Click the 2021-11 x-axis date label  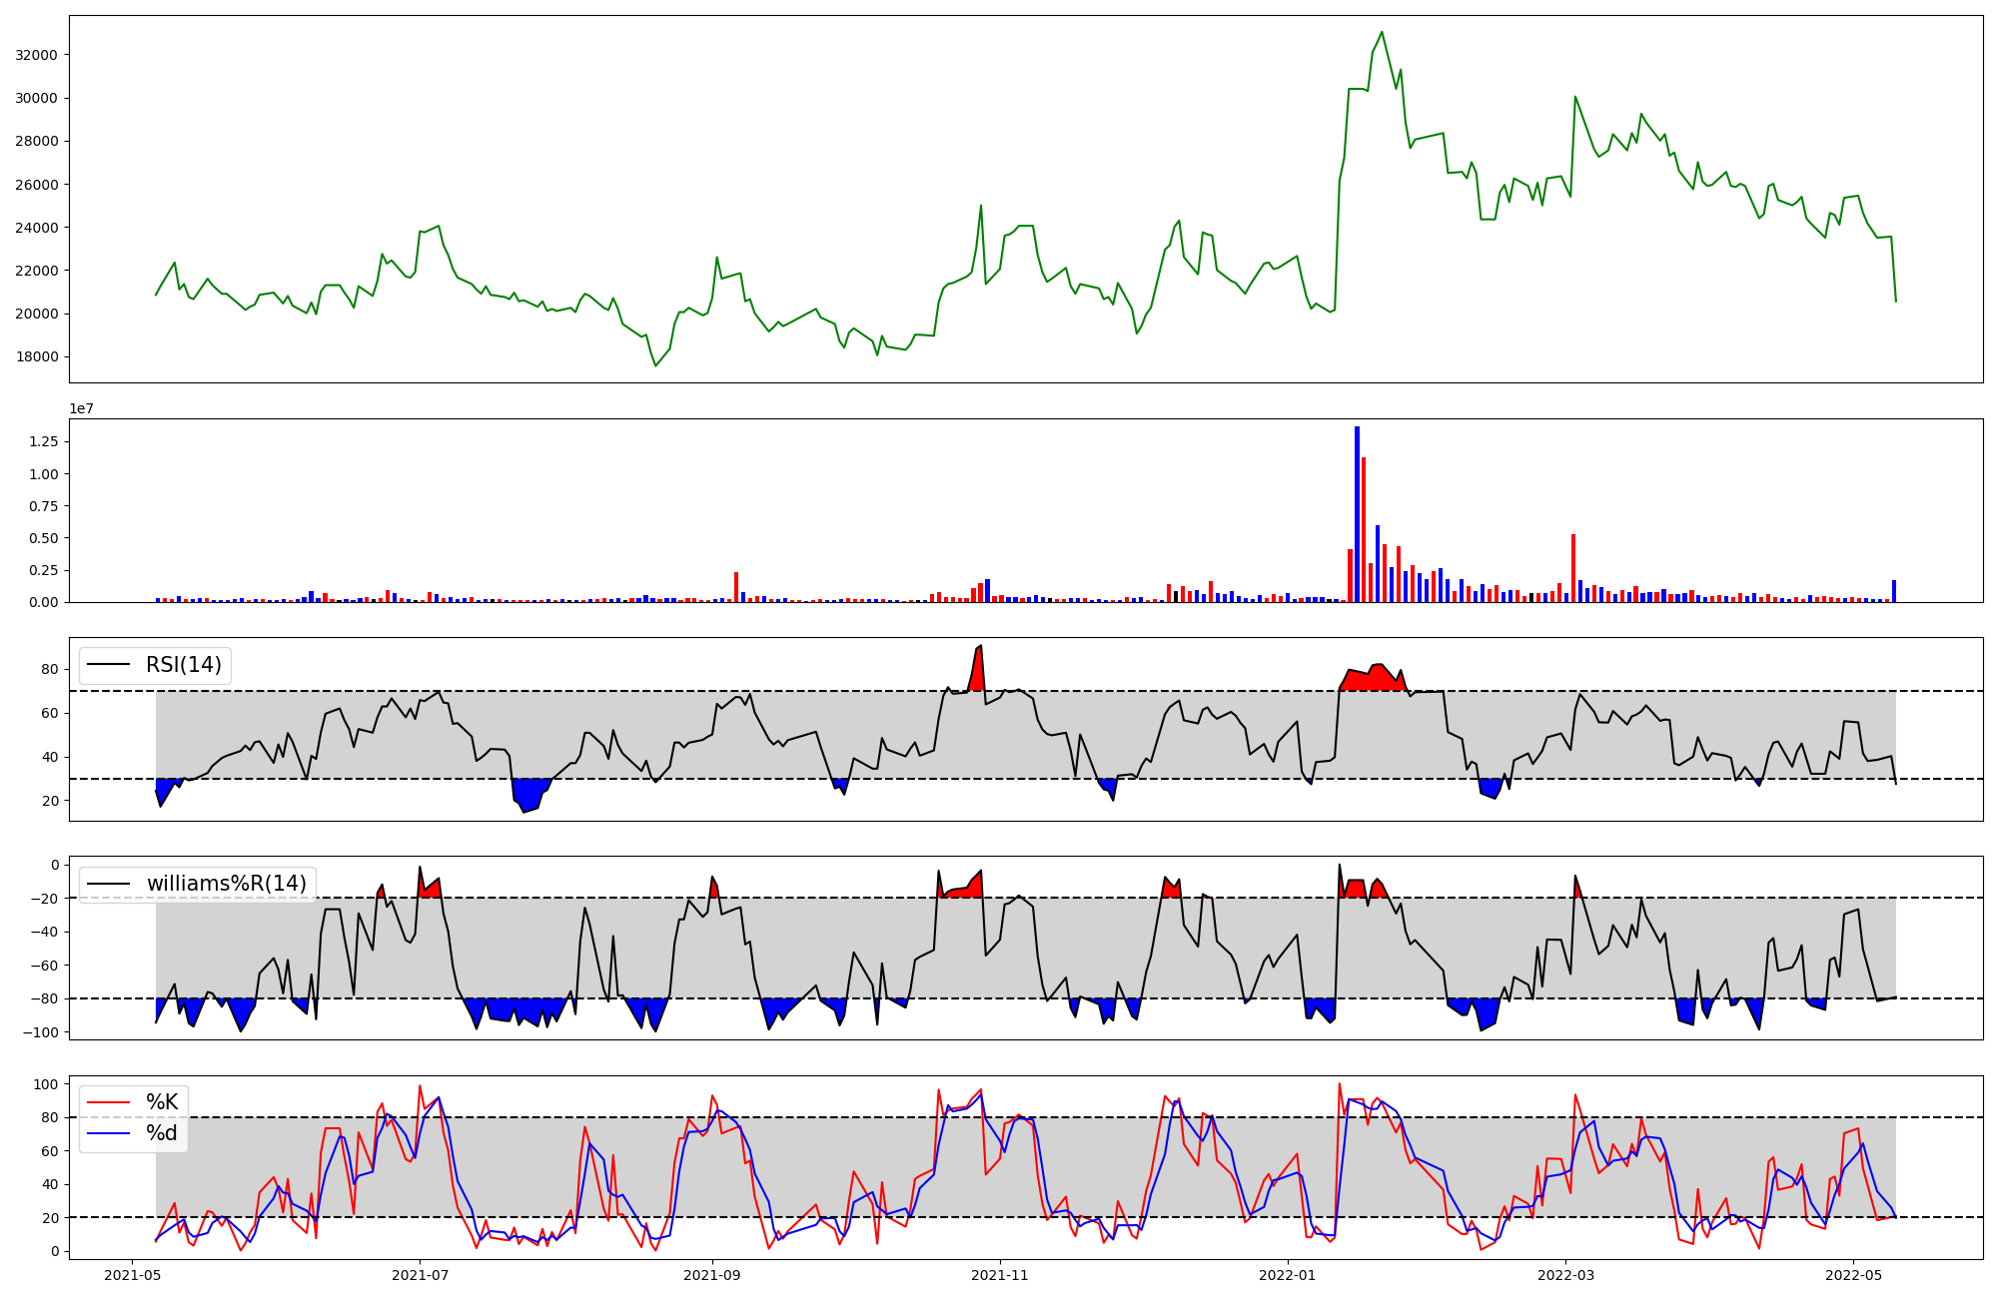[x=1000, y=1275]
